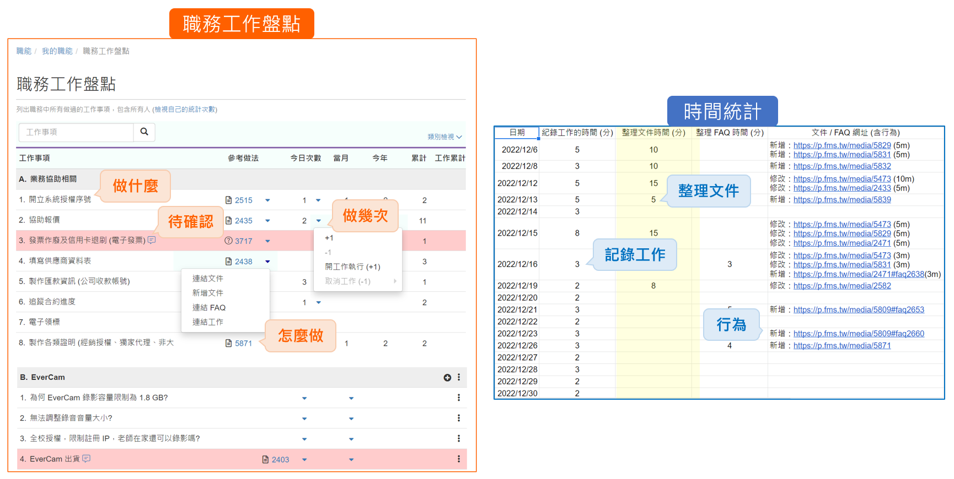Viewport: 954px width, 479px height.
Task: Expand the 類別檢視 dropdown
Action: pyautogui.click(x=444, y=137)
